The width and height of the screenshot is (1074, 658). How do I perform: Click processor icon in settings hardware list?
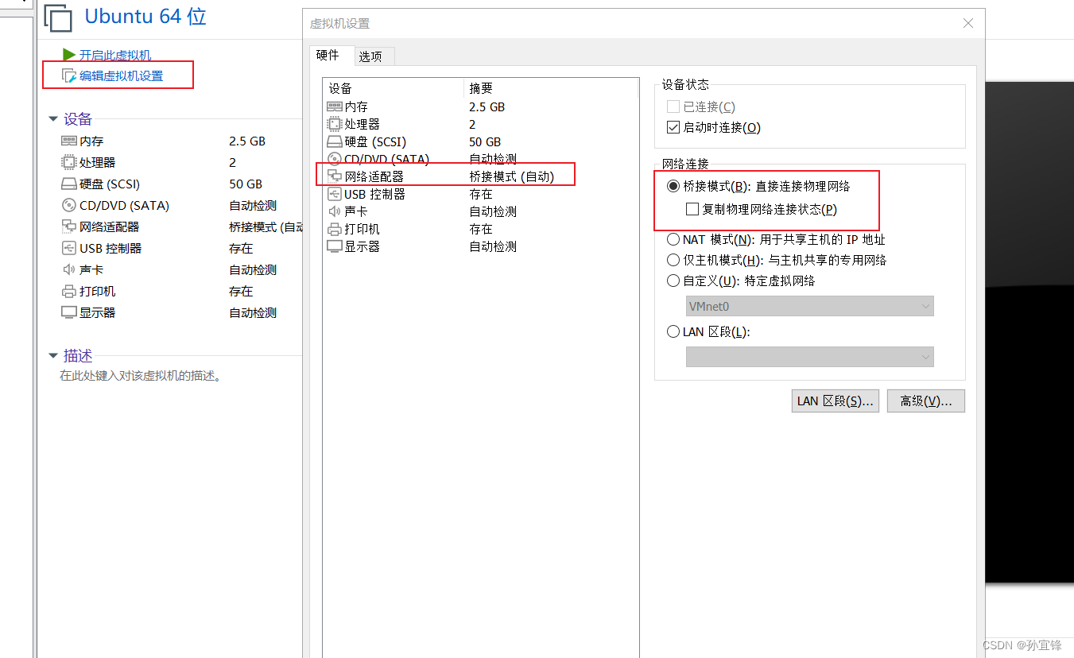[x=334, y=124]
